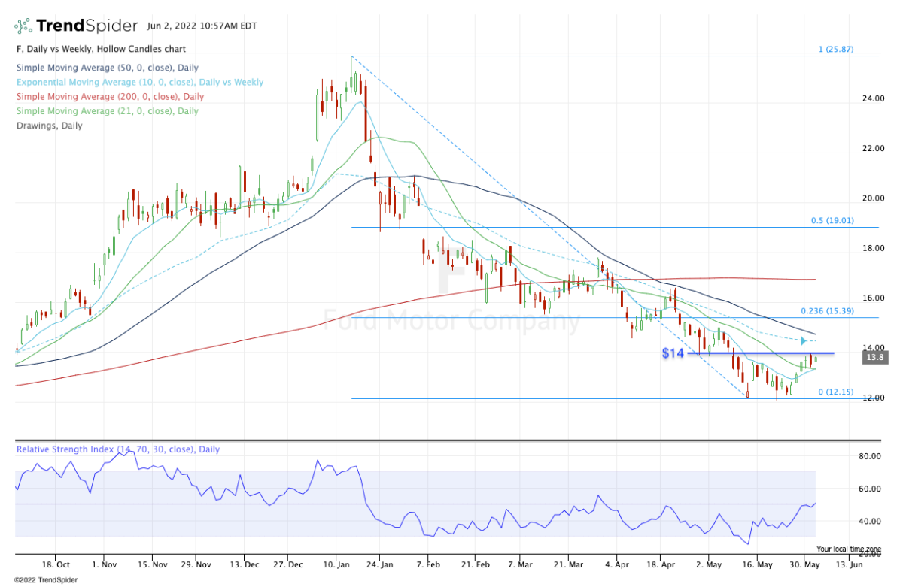Click the TrendSpider spider logo icon
The width and height of the screenshot is (903, 587).
click(x=23, y=26)
